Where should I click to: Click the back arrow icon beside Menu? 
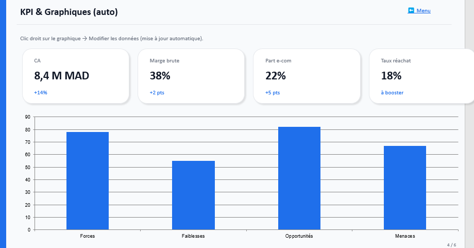click(x=411, y=10)
